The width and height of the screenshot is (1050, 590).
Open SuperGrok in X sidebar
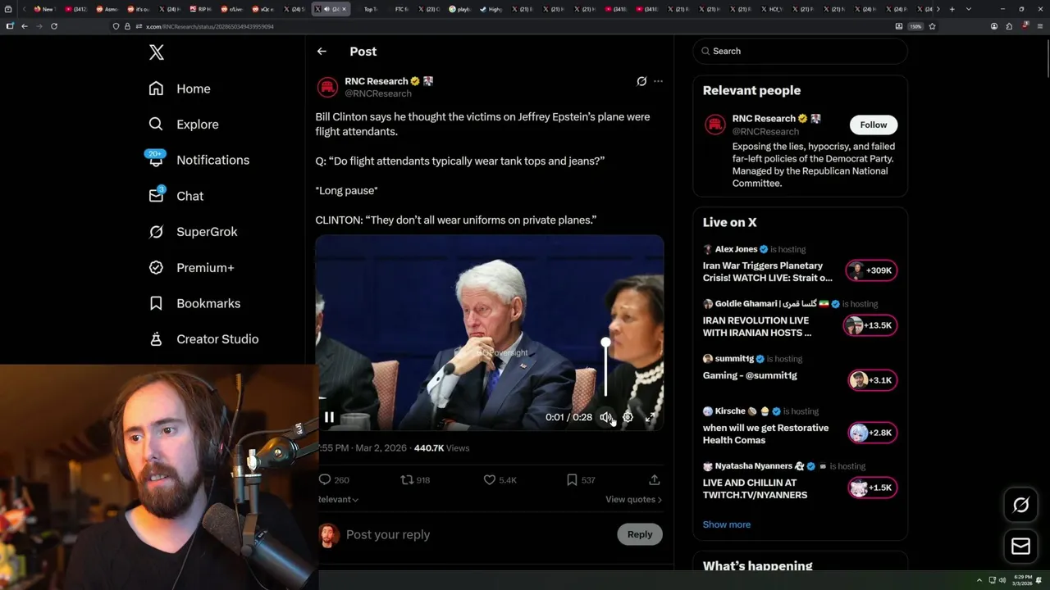(x=193, y=232)
